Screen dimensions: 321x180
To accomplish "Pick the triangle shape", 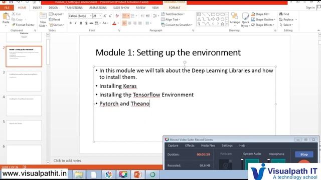I will pyautogui.click(x=199, y=19).
